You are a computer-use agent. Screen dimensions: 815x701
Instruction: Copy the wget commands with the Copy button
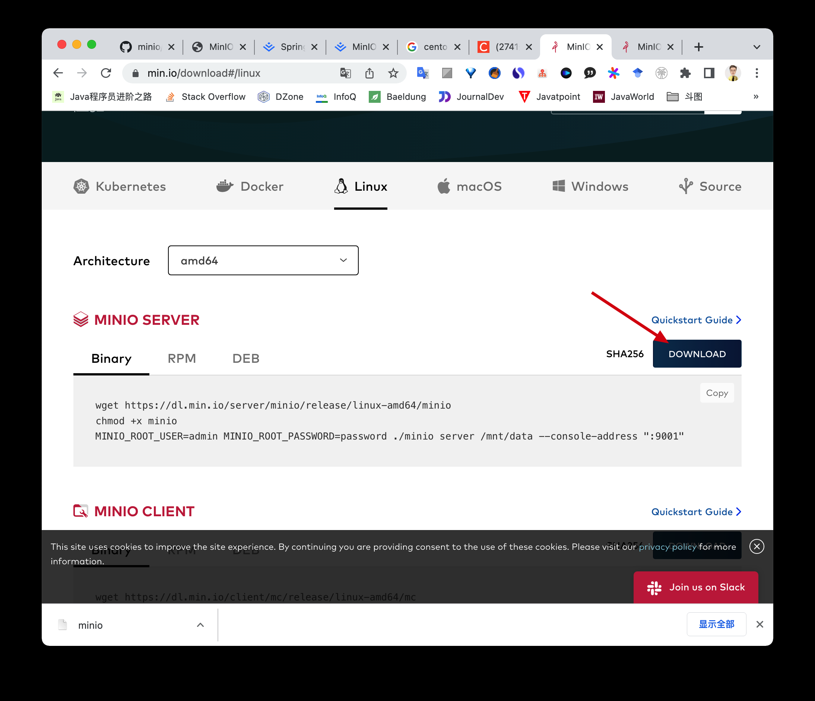pos(717,393)
